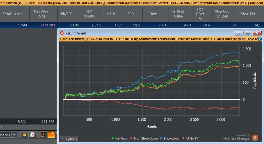Click the replay hands rewind icon
264x144 pixels.
pos(25,135)
